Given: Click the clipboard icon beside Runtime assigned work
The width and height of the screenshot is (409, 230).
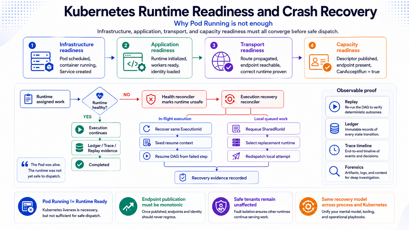Looking at the screenshot, I should (28, 99).
